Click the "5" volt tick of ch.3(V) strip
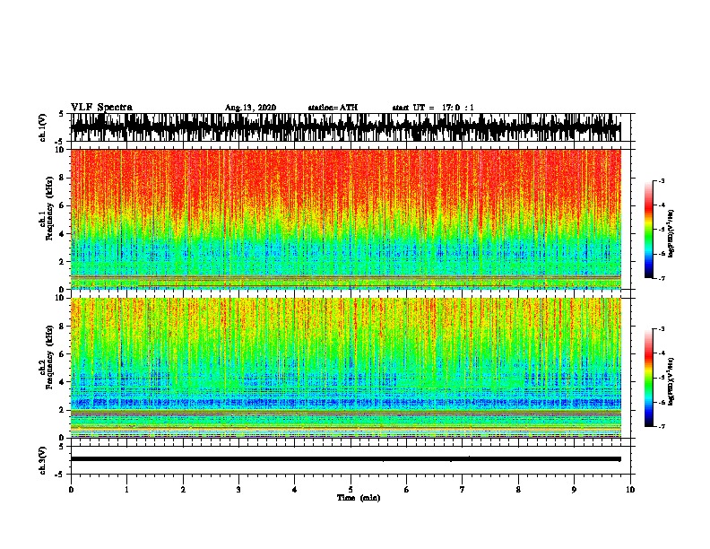The image size is (710, 549). [62, 447]
